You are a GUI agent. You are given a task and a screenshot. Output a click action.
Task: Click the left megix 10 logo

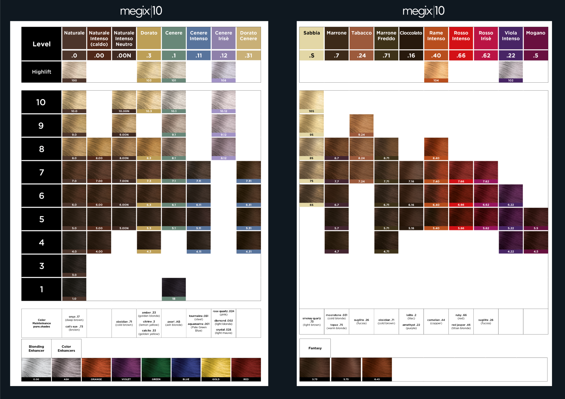coord(141,11)
